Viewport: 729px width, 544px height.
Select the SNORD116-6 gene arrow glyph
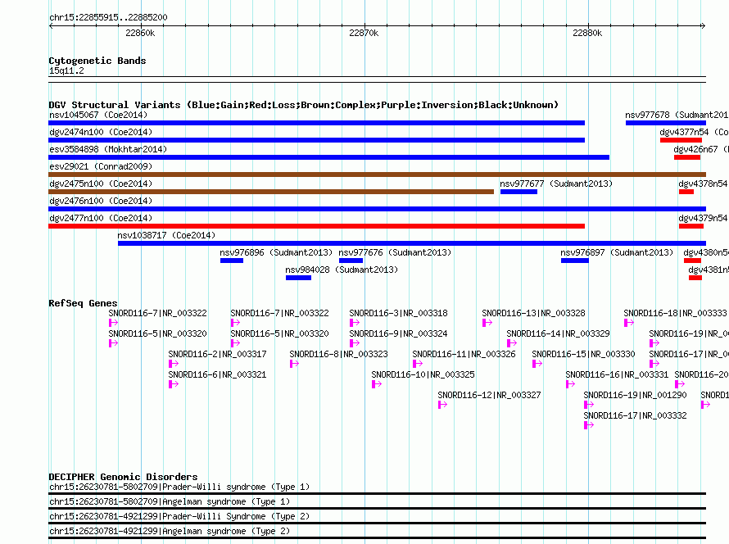(174, 384)
